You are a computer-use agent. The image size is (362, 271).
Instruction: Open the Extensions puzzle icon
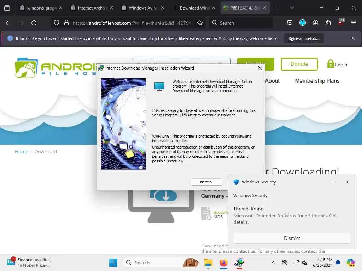click(x=328, y=23)
